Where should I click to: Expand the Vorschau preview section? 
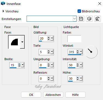[x=3, y=11]
